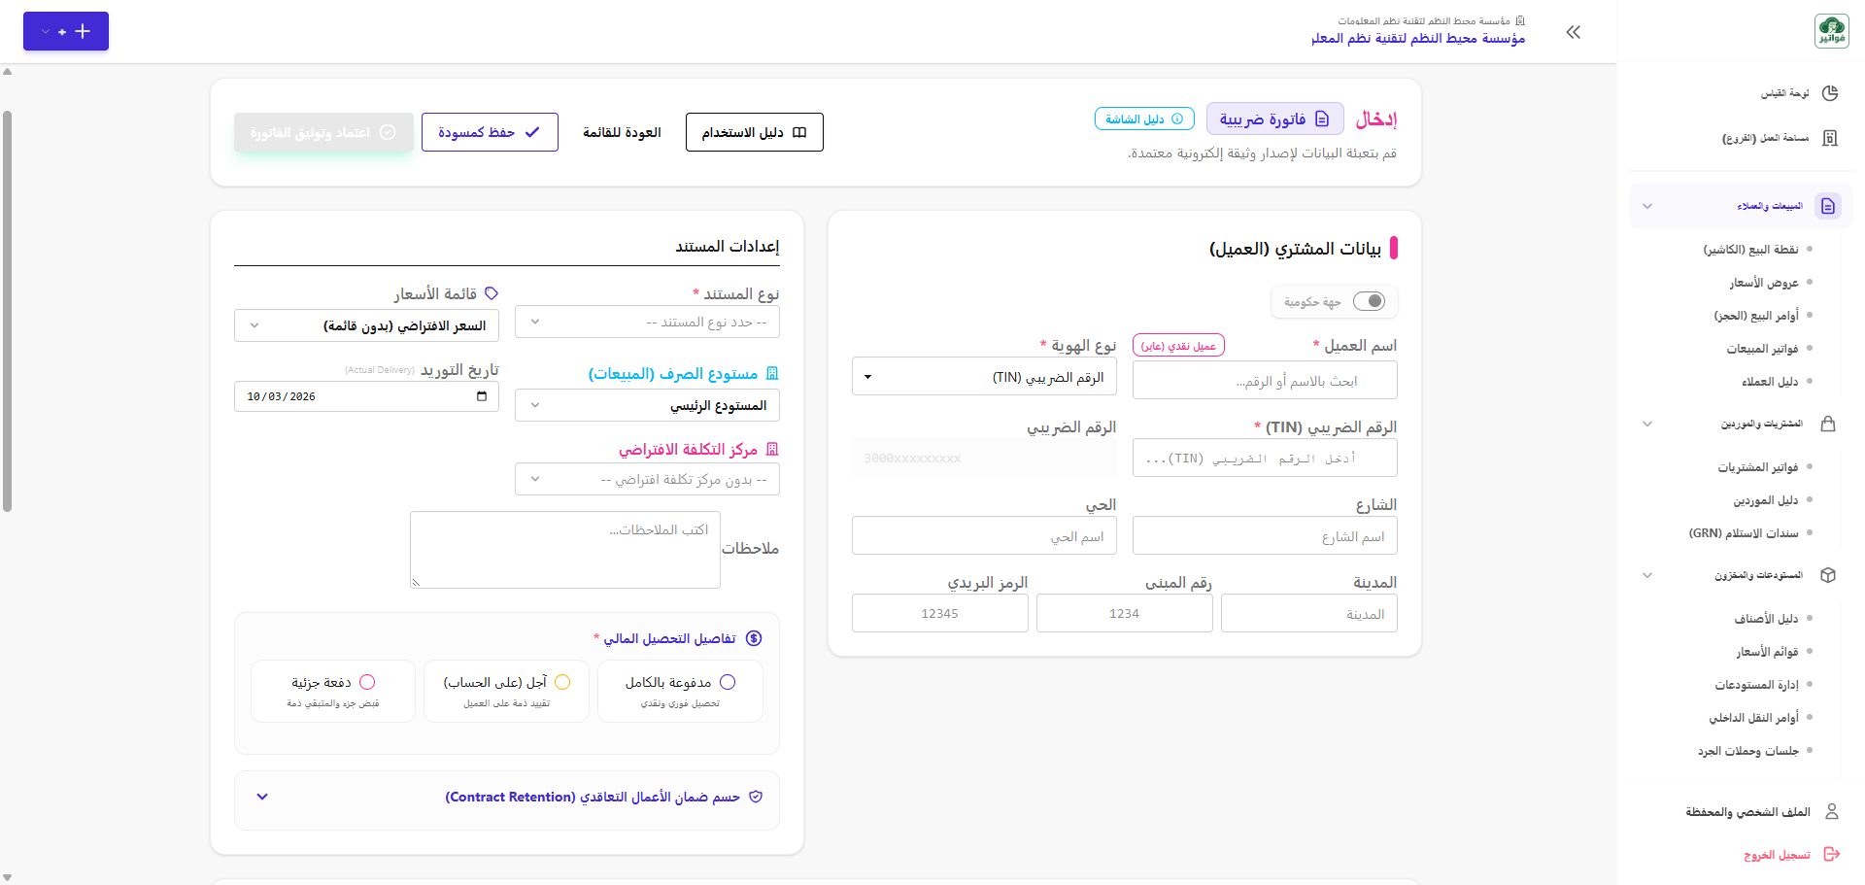Click the دليل الشاشة help badge
Image resolution: width=1865 pixels, height=885 pixels.
(1144, 119)
